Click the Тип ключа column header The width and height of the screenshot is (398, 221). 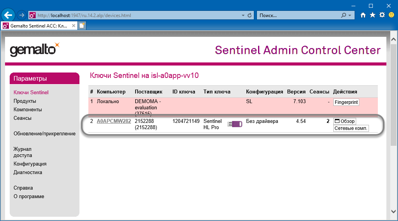tap(217, 92)
